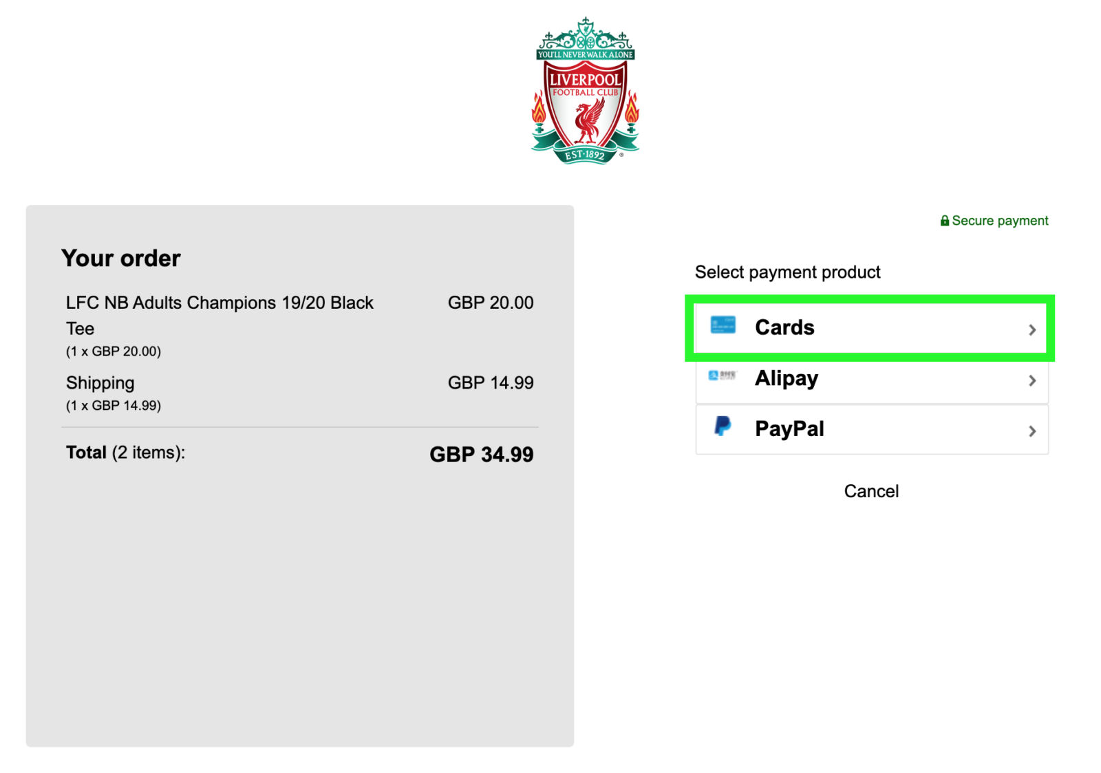
Task: Click the green padlock secure icon
Action: [x=945, y=221]
